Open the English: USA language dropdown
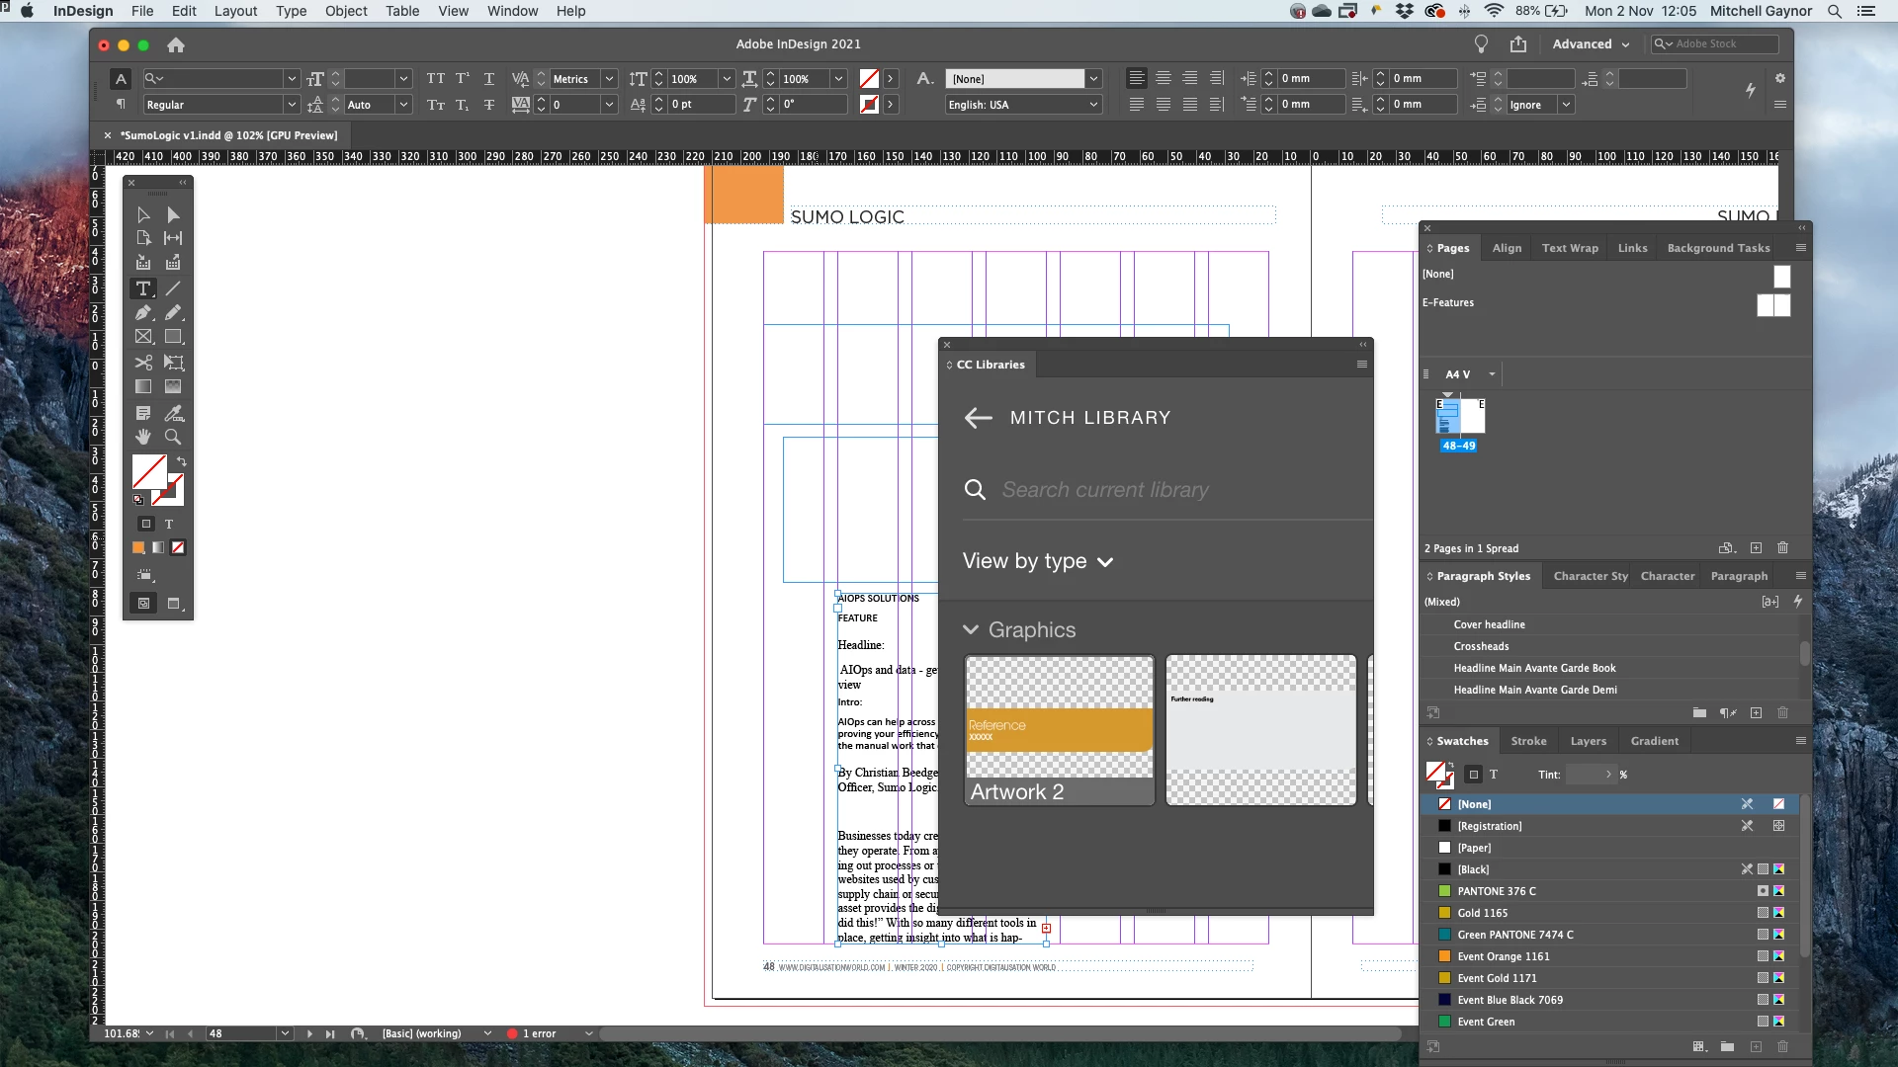The width and height of the screenshot is (1898, 1067). click(1023, 105)
